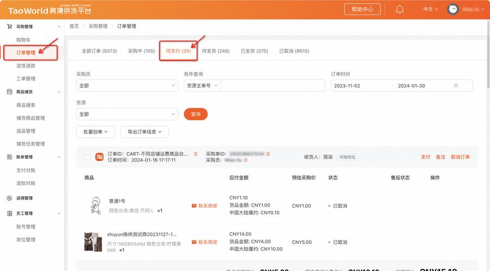Screen dimensions: 490x271
Task: Open the 批量创单 dropdown
Action: click(x=96, y=132)
